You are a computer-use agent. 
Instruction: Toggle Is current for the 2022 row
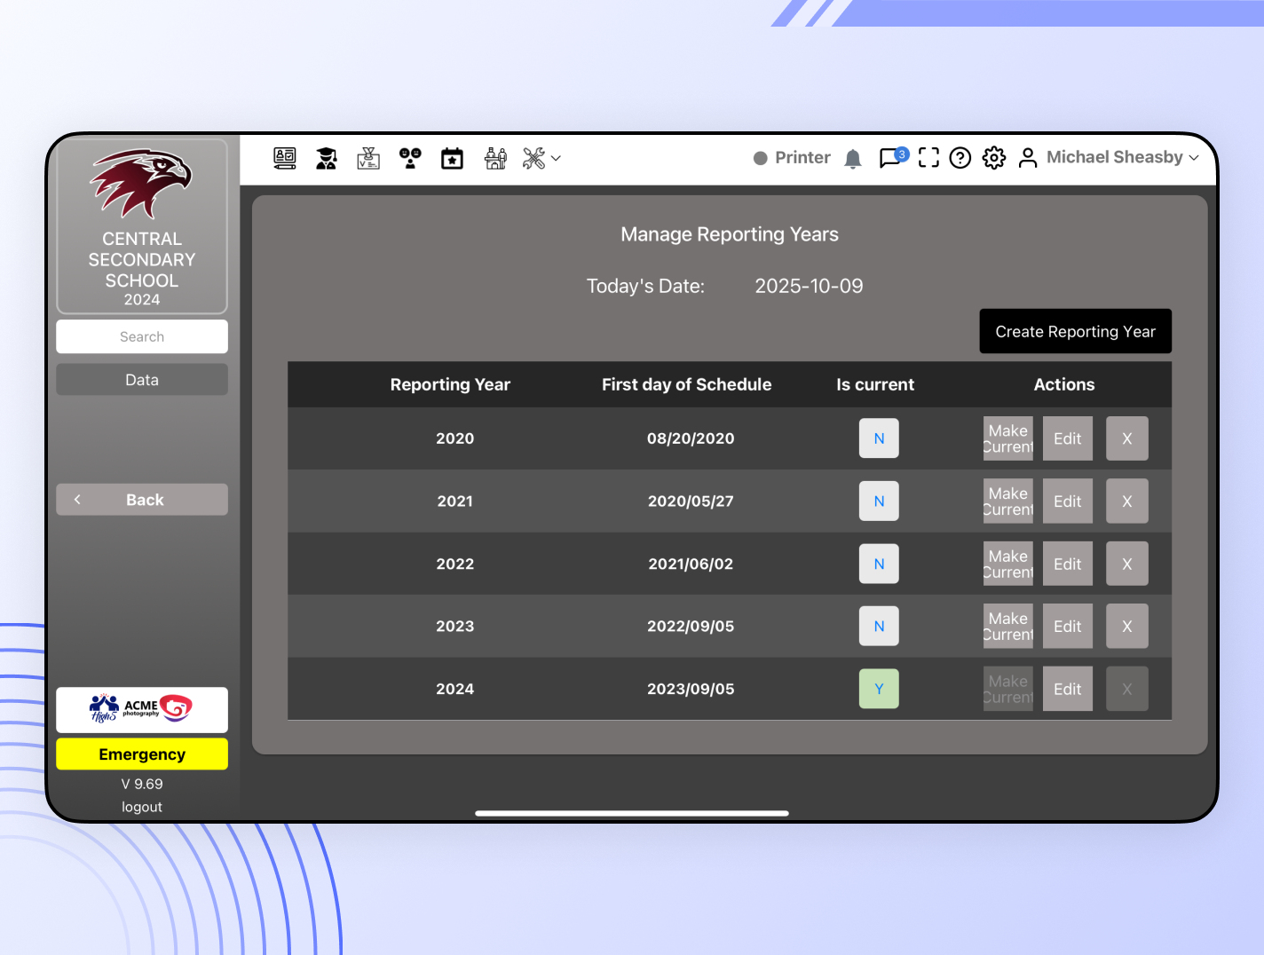[879, 564]
